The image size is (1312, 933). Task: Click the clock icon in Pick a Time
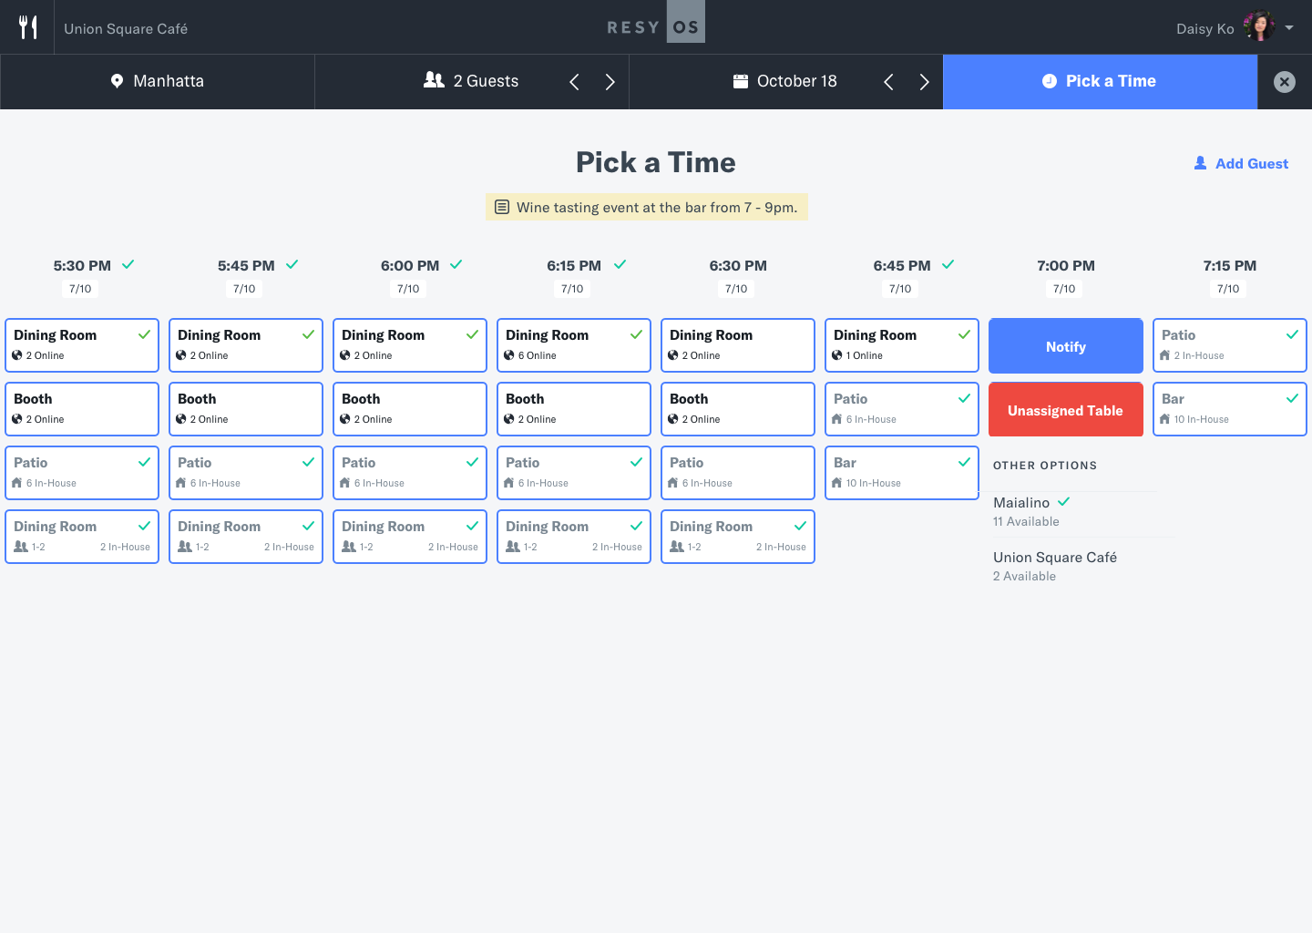[x=1050, y=81]
